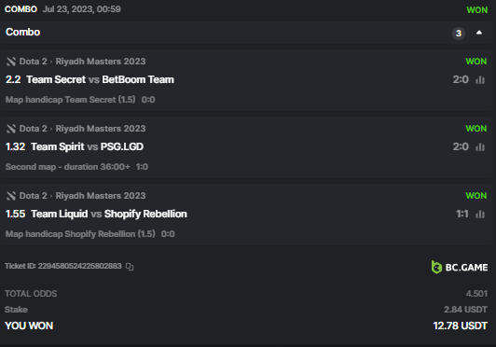Open Team Spirit vs PSG.LGD match
496x347 pixels.
point(87,146)
